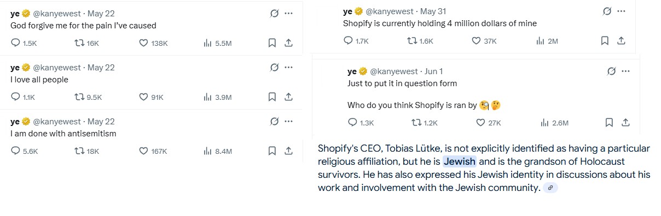The width and height of the screenshot is (661, 216).
Task: Retweet the "God forgive me" tweet
Action: click(79, 43)
